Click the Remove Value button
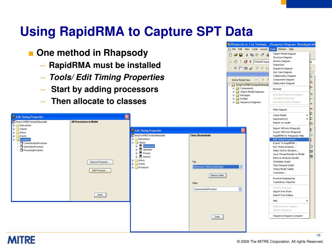The height and width of the screenshot is (249, 332). click(x=217, y=175)
